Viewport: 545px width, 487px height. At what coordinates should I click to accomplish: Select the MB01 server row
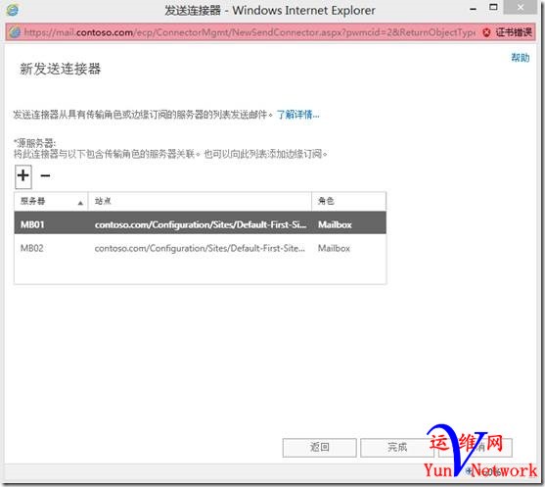(200, 222)
